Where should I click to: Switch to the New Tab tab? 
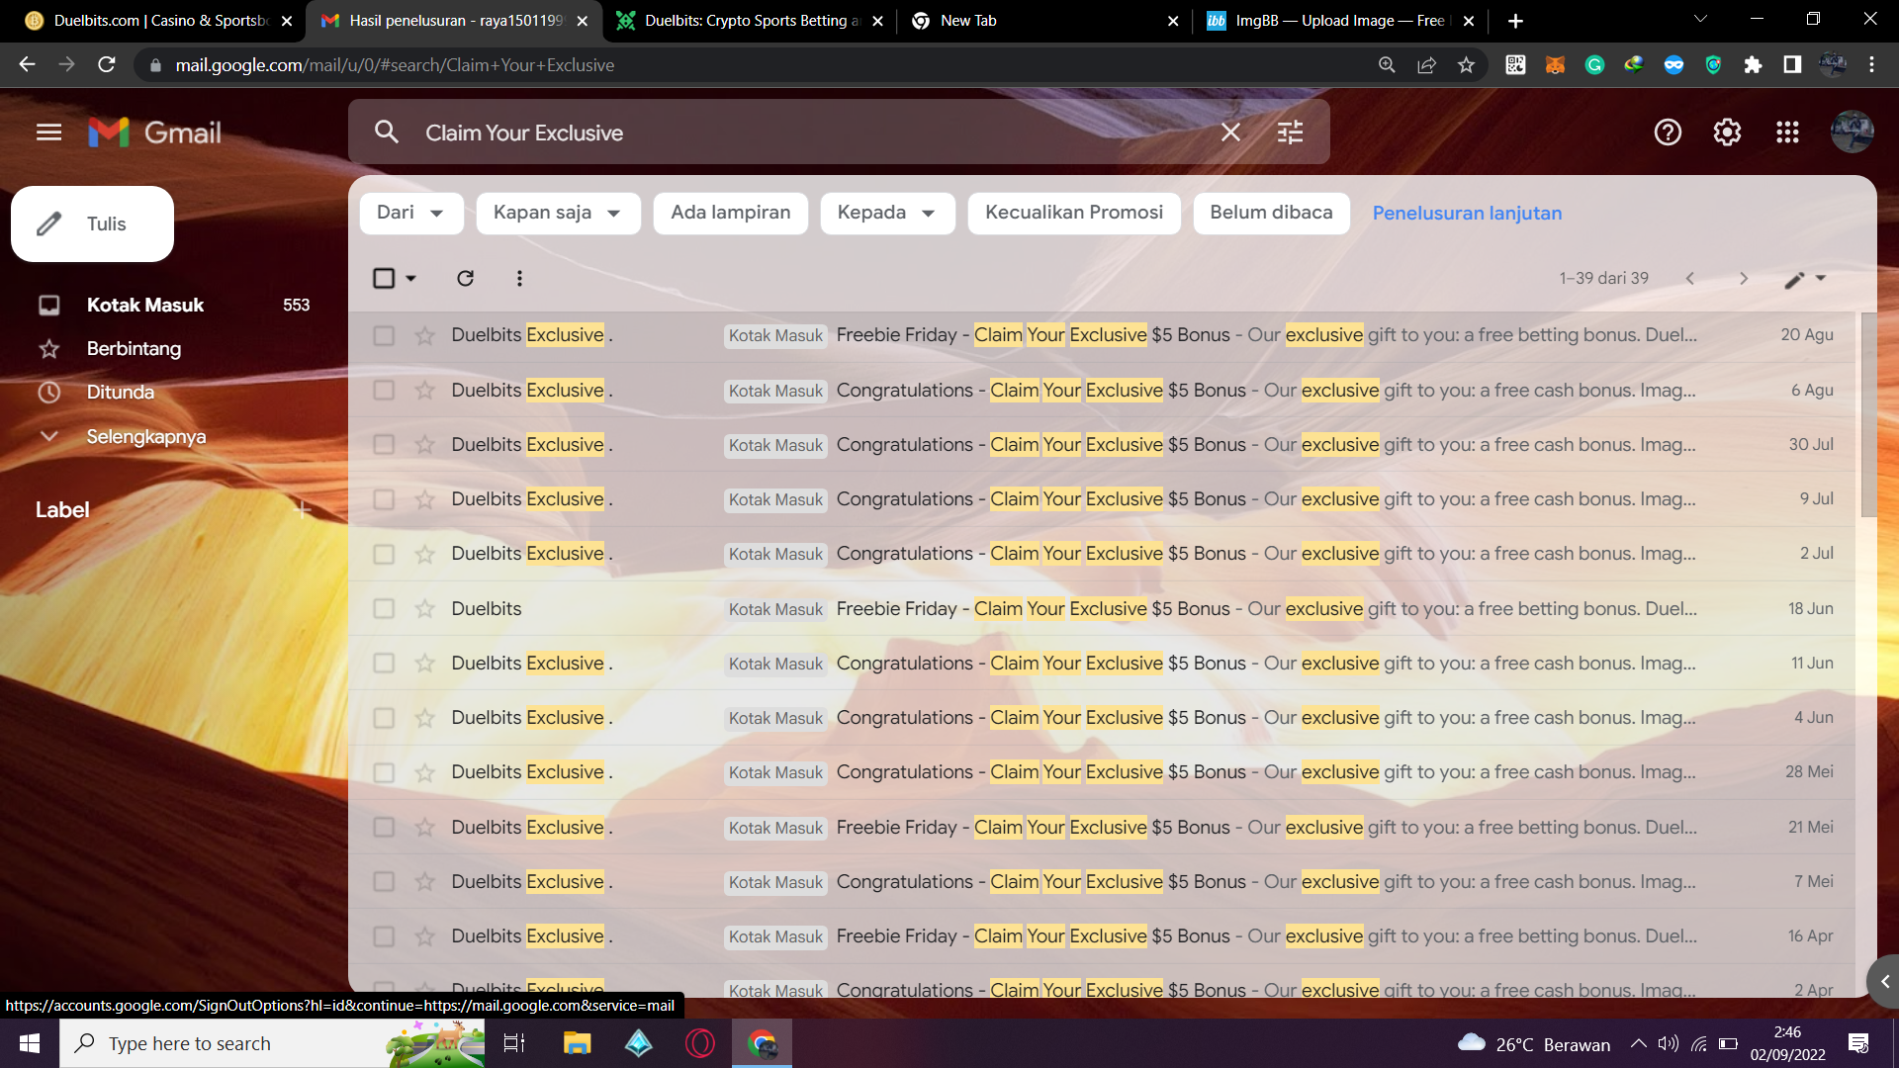[x=1044, y=21]
